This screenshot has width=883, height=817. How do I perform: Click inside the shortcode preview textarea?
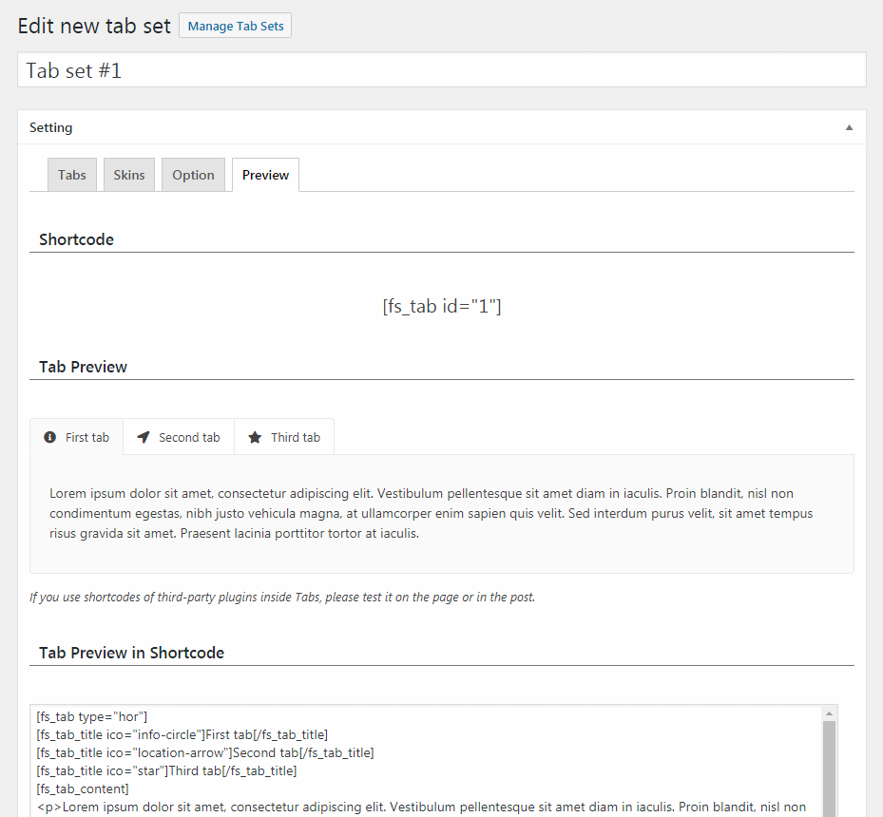click(x=428, y=760)
